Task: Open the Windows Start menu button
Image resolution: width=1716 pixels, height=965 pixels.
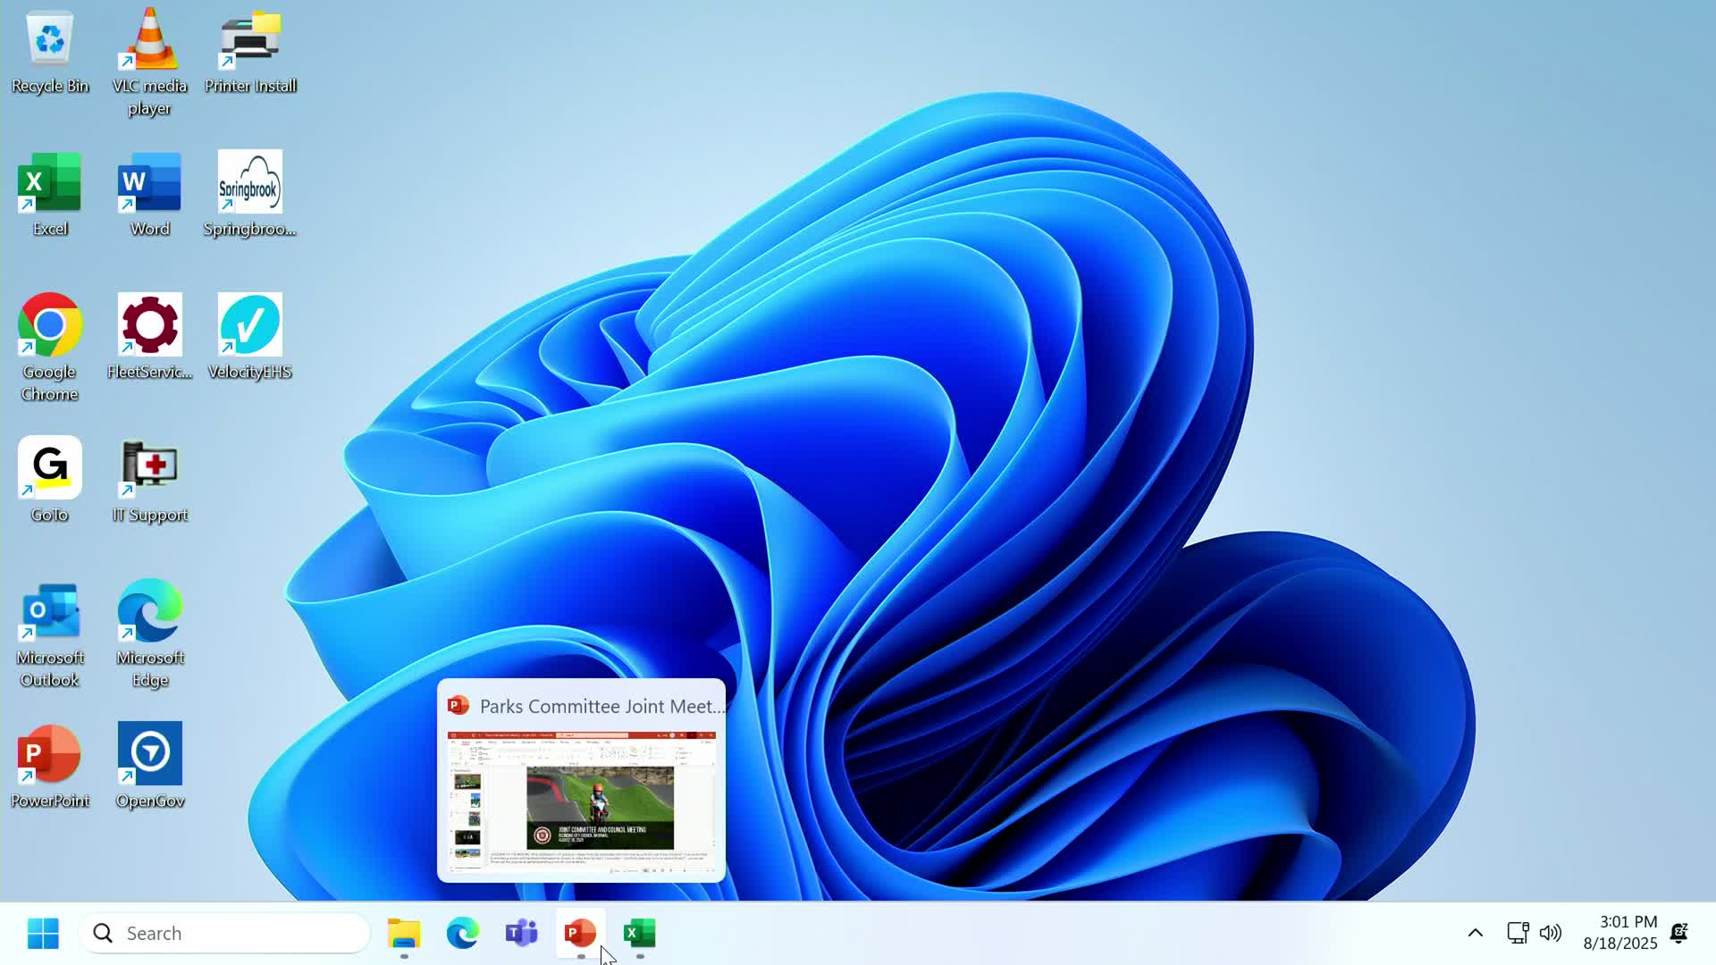Action: coord(43,933)
